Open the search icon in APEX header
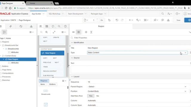 (x=163, y=14)
